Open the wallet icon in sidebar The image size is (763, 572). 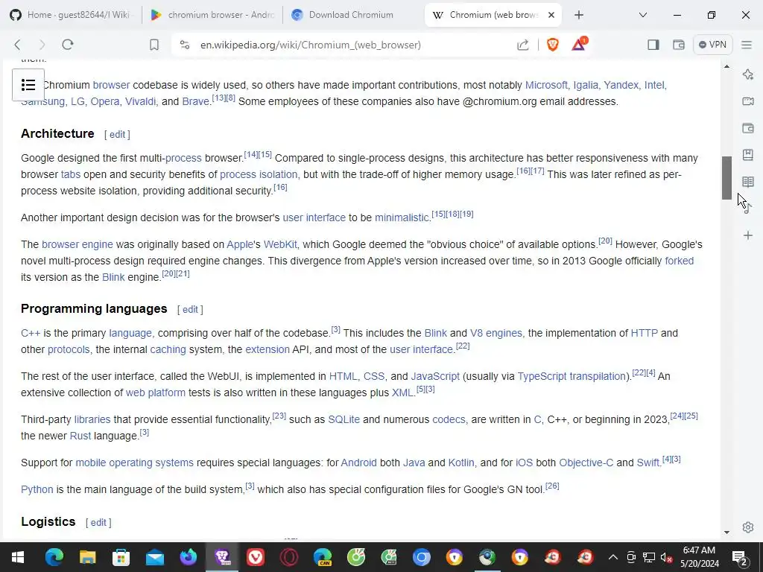(x=748, y=128)
